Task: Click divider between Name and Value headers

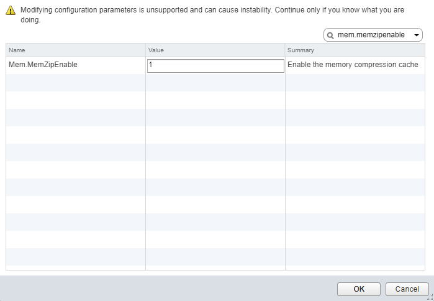Action: (145, 50)
